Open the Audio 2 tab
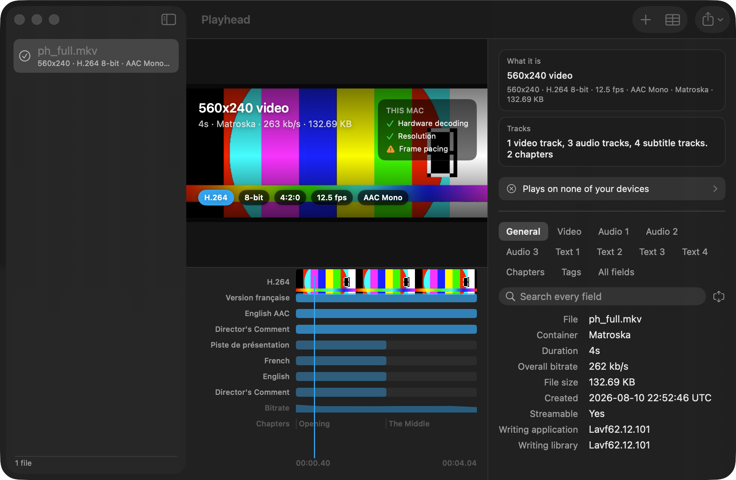736x480 pixels. click(662, 231)
